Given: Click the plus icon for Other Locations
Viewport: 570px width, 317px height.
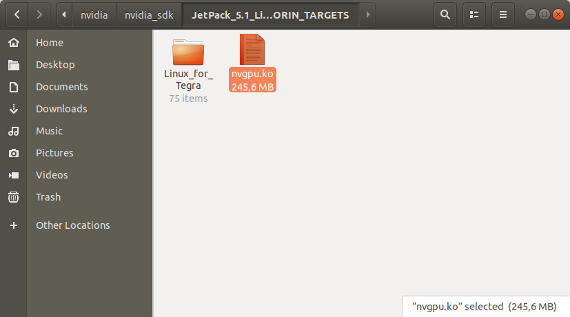Looking at the screenshot, I should point(14,225).
